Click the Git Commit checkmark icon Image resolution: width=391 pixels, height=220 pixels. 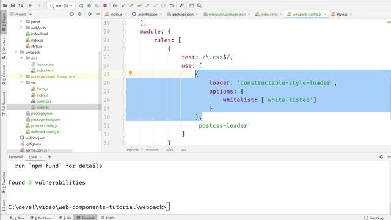click(139, 5)
